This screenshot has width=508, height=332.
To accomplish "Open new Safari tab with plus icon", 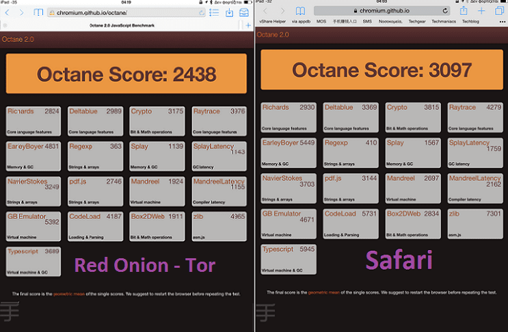I will pyautogui.click(x=481, y=11).
